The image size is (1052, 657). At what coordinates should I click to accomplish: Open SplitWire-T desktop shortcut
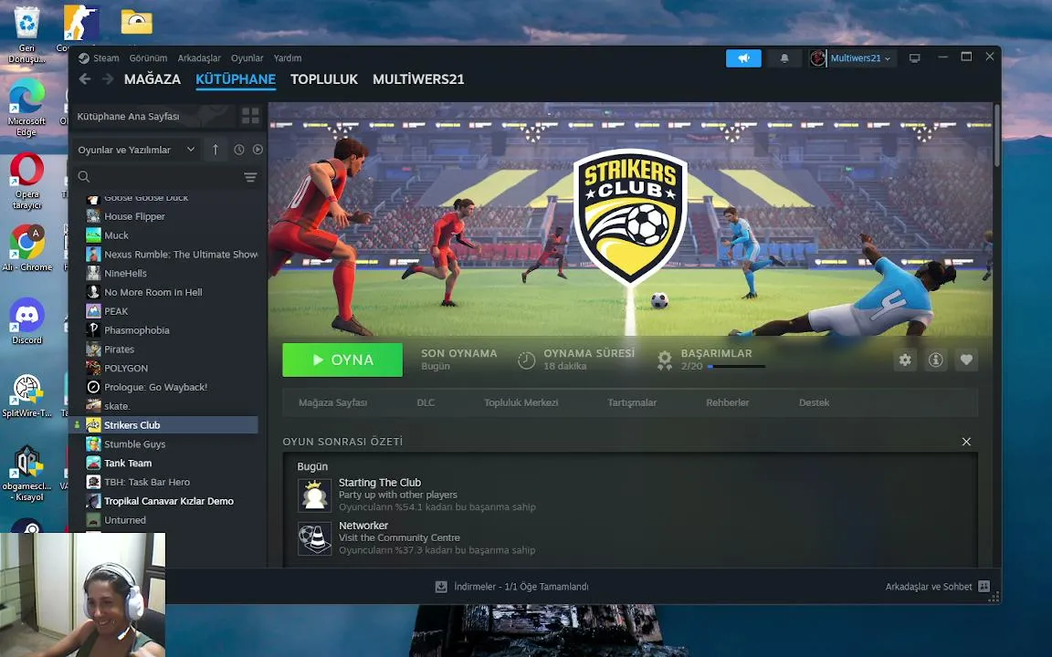[x=26, y=395]
